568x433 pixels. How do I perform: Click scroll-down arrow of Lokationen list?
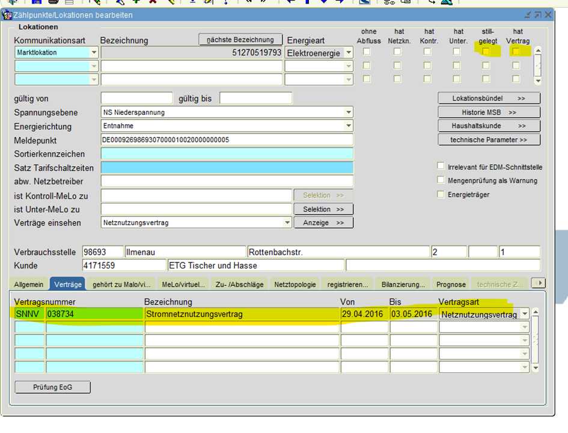[x=538, y=80]
